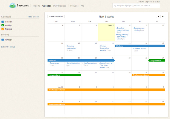Click the Add a calendar link
Image resolution: width=170 pixels, height=119 pixels.
tap(33, 17)
